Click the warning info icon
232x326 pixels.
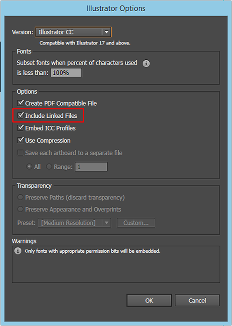(x=18, y=251)
